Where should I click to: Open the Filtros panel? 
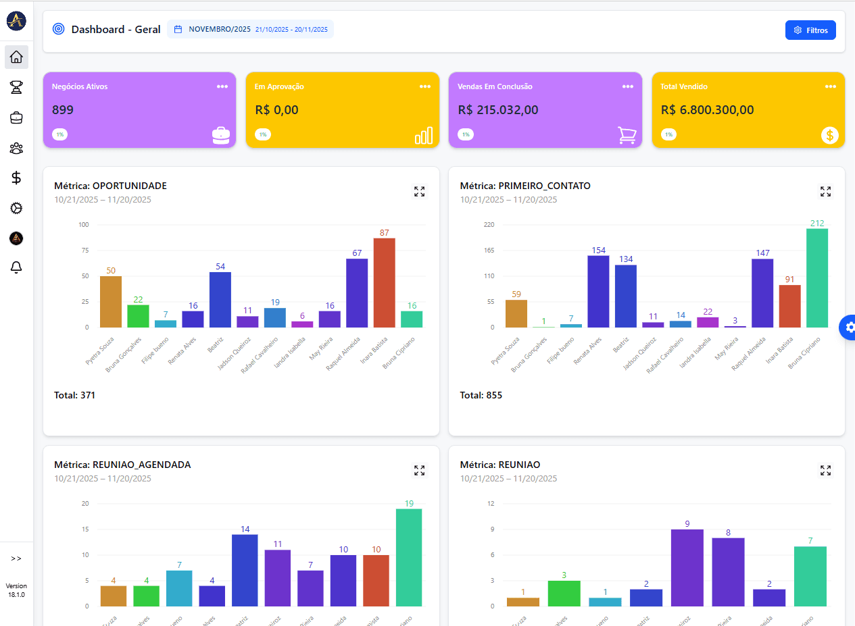tap(810, 30)
